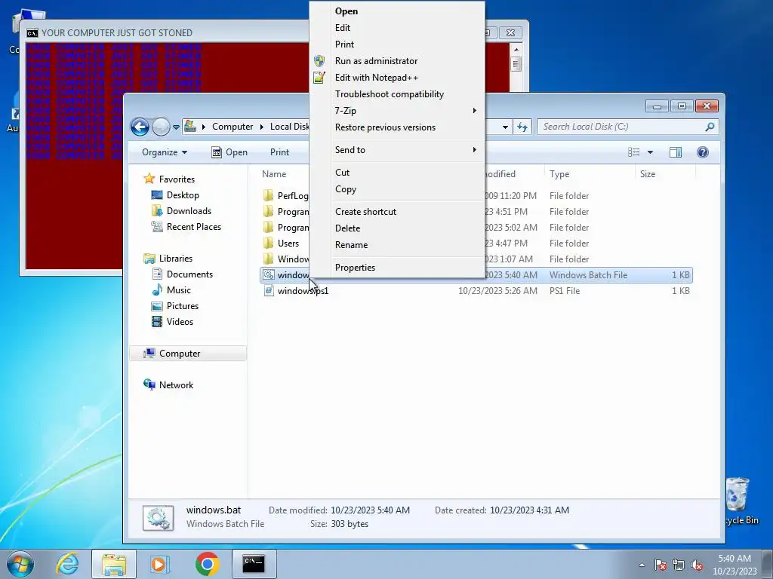Click the windows.bat details pane thumbnail
773x579 pixels.
(159, 517)
